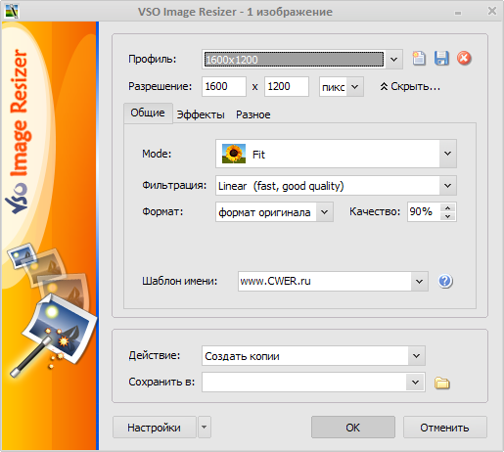Switch to the Общие tab
Screen dimensions: 504x452
[148, 113]
